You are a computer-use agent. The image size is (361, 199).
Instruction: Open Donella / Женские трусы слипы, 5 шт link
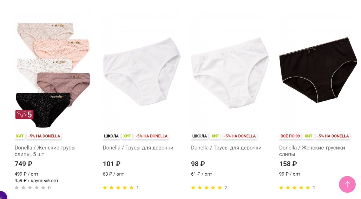(x=45, y=151)
